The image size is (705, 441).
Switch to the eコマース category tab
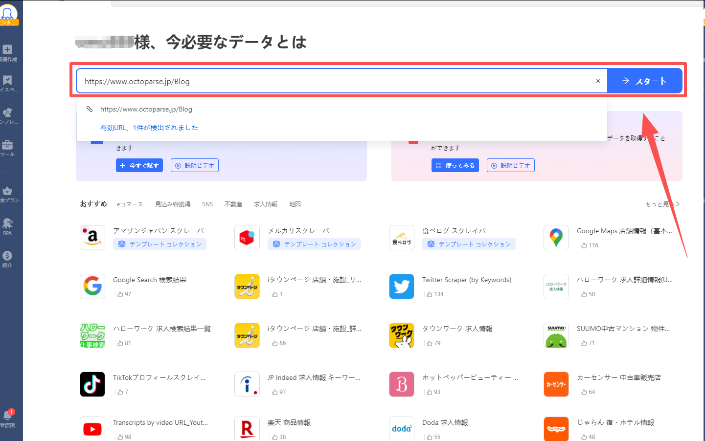click(129, 204)
